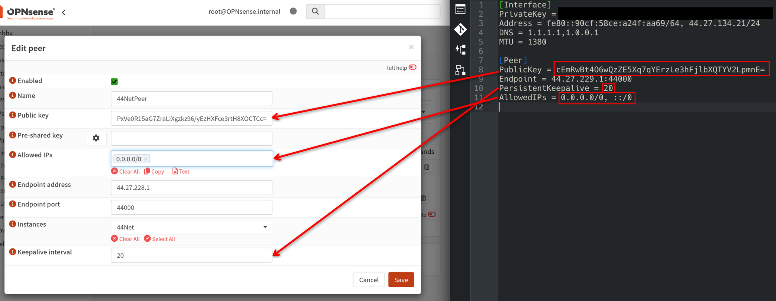Click the DNS = 1.1.1.1,1.0.0.1 line

point(549,33)
